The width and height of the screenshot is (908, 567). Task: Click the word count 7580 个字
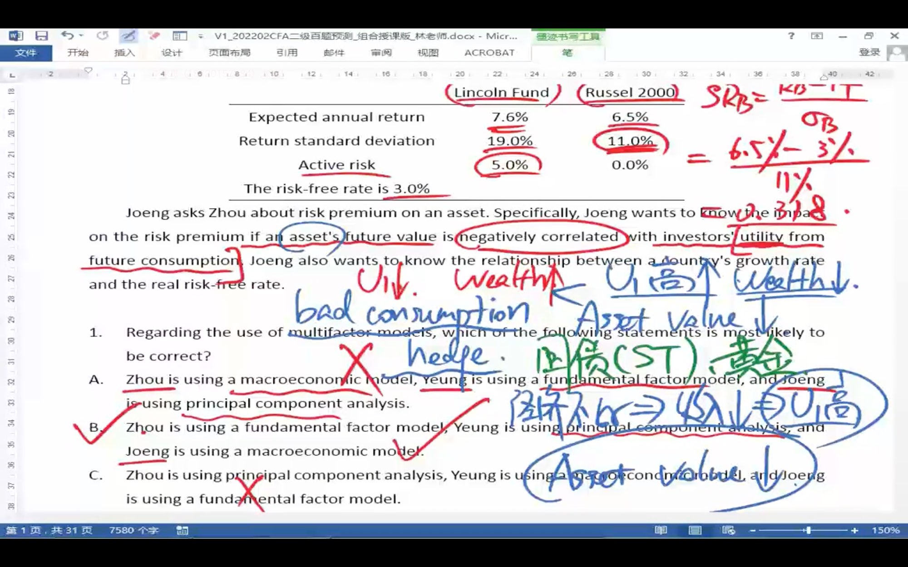coord(134,530)
